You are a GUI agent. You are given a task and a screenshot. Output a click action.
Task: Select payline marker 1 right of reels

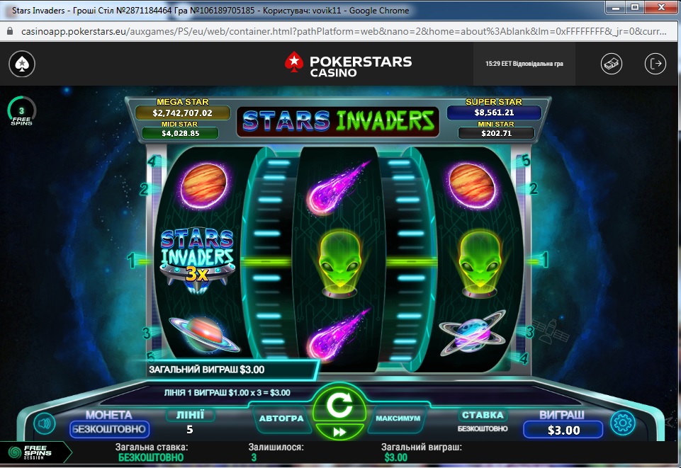[545, 261]
